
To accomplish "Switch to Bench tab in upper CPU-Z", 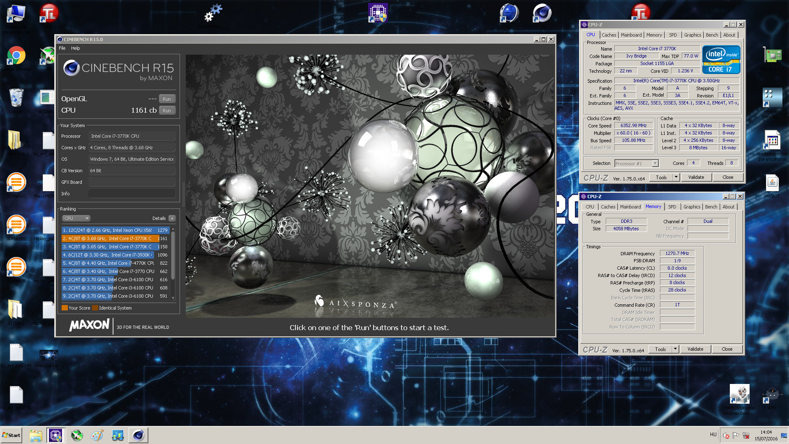I will tap(712, 35).
